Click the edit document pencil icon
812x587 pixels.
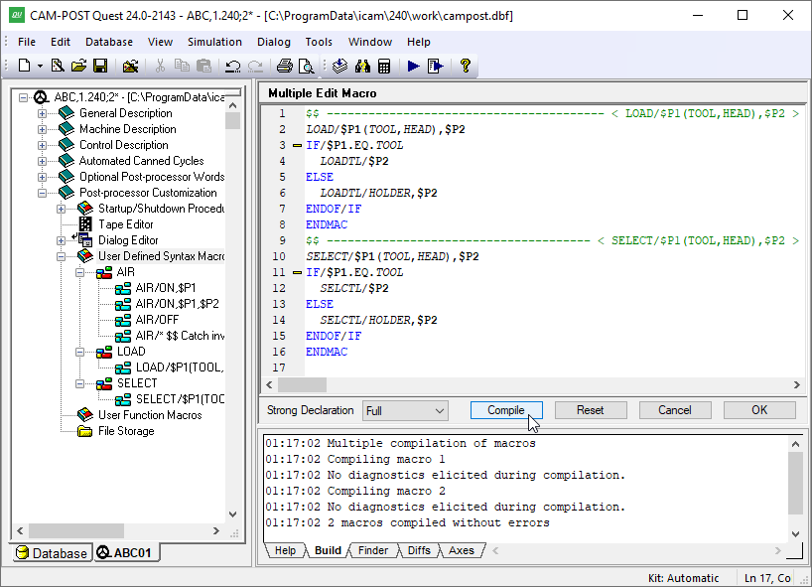click(58, 66)
